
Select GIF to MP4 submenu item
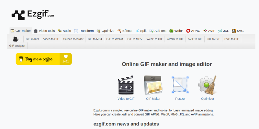95,39
